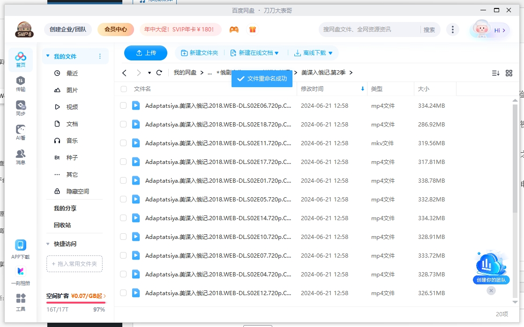The width and height of the screenshot is (524, 327).
Task: Click the game controller icon in the header
Action: [x=234, y=30]
